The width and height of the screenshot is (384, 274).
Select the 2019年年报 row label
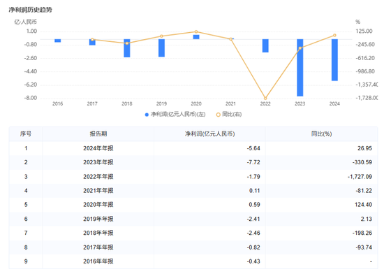pyautogui.click(x=98, y=219)
